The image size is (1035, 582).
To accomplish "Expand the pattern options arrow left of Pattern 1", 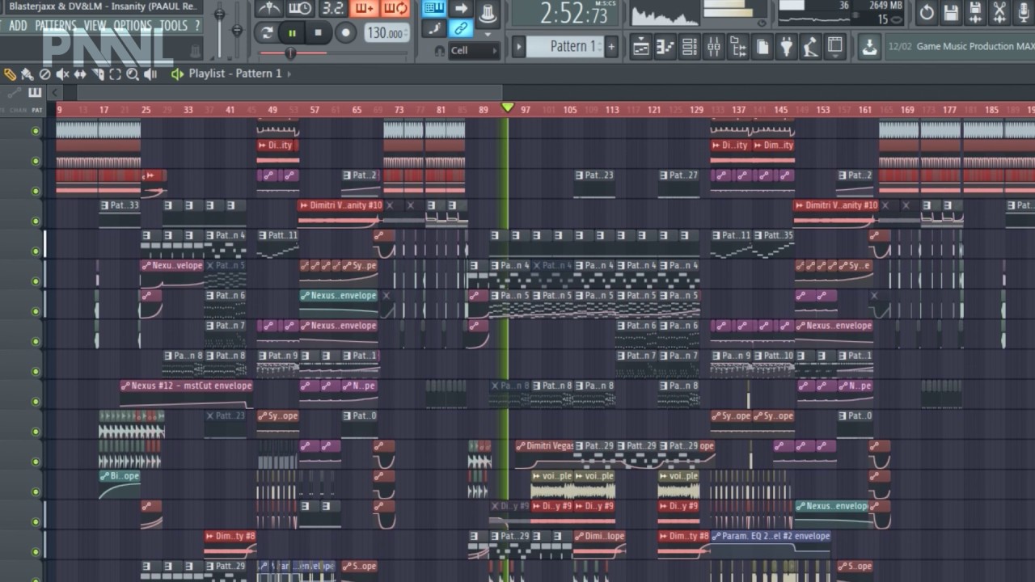I will pos(518,47).
